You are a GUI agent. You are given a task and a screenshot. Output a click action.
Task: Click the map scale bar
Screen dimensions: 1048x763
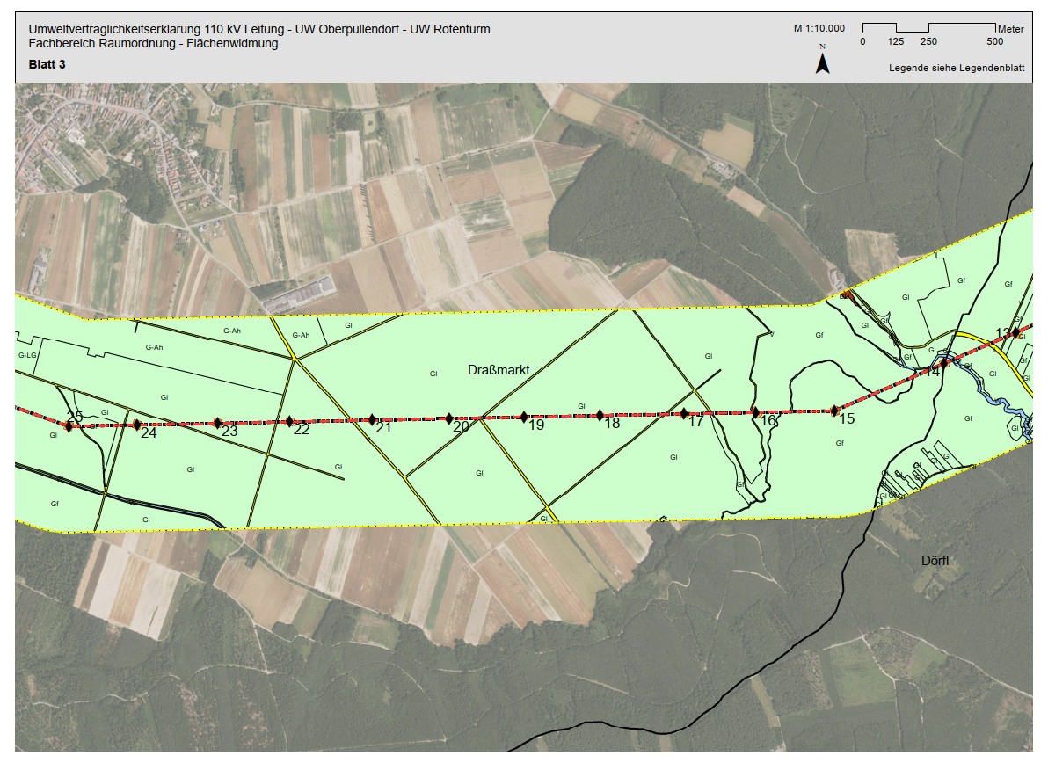[928, 29]
